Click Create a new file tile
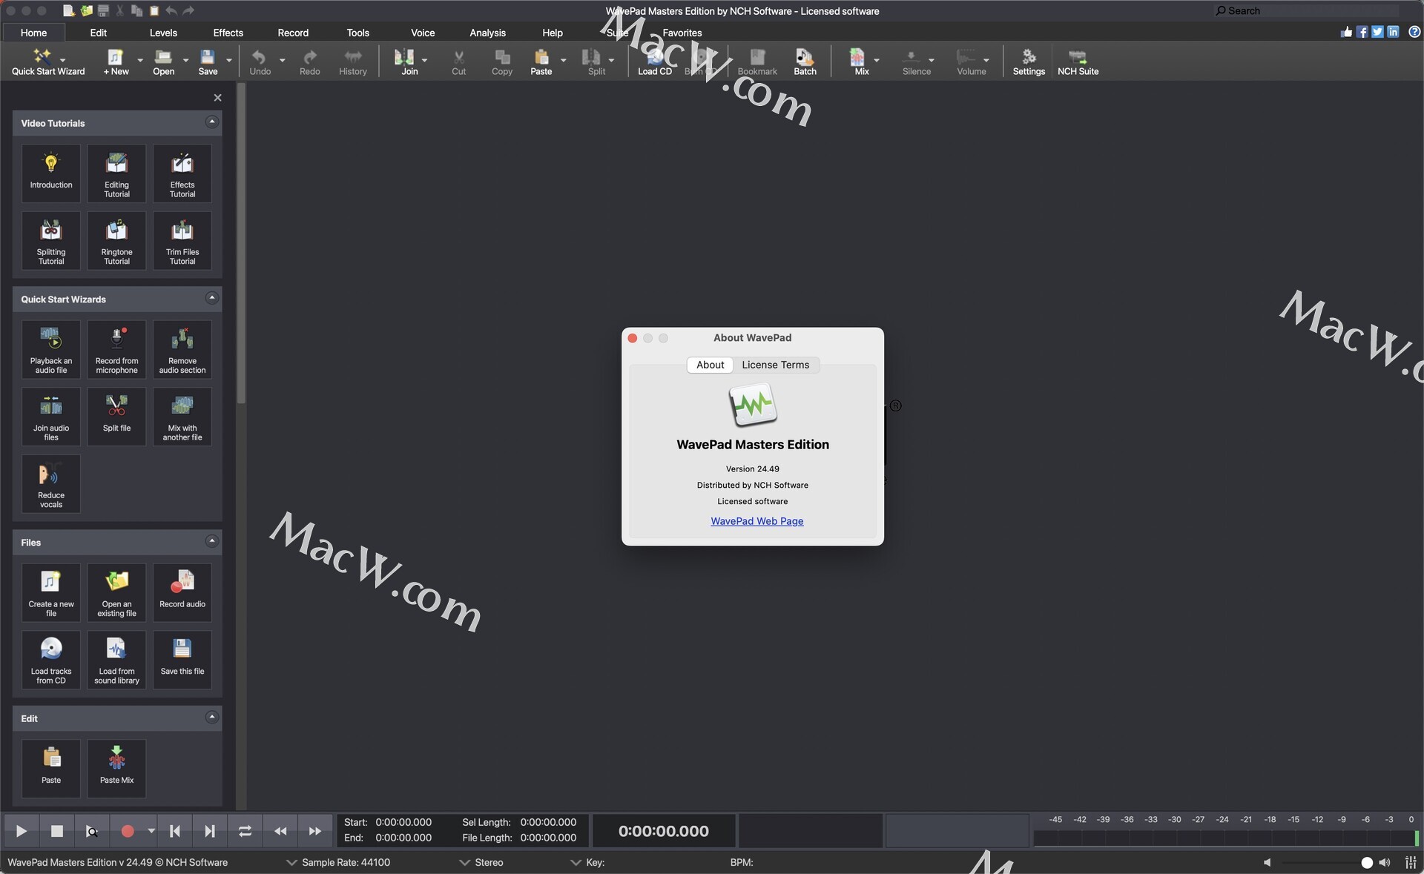Screen dimensions: 1424x874 (x=51, y=593)
